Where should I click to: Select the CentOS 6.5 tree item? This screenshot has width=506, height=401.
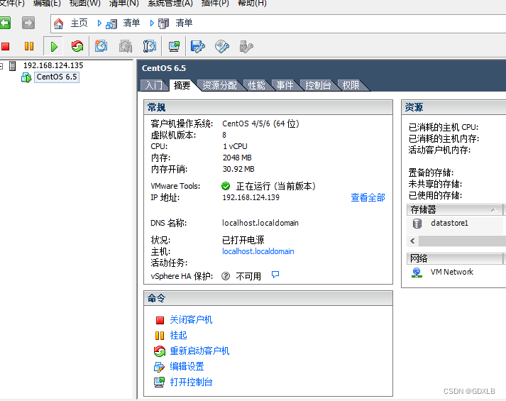pos(57,77)
